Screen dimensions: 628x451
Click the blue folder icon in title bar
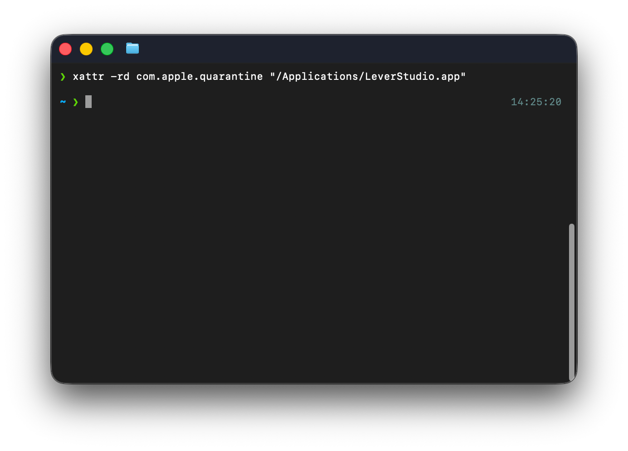click(132, 48)
